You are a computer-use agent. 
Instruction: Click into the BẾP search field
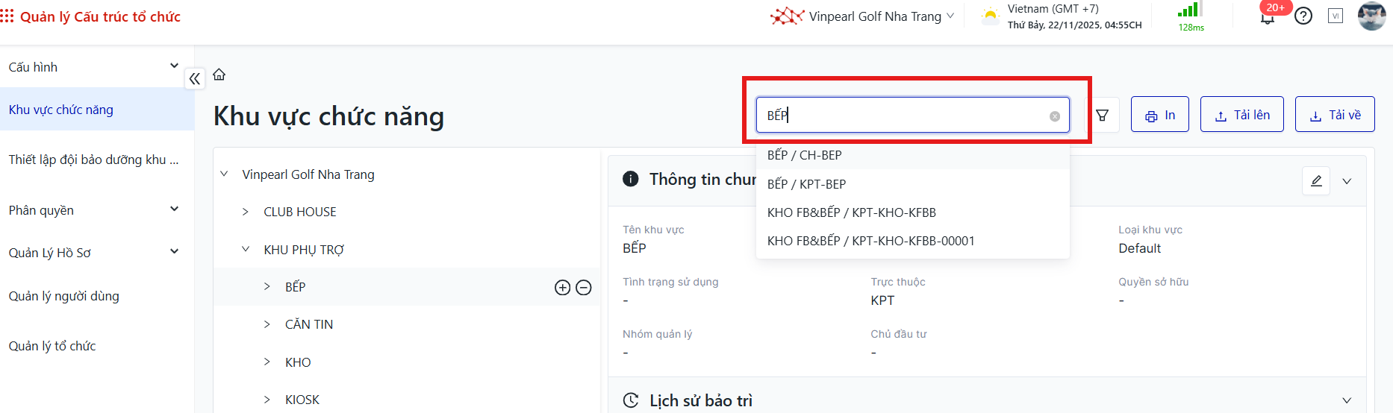(x=903, y=116)
